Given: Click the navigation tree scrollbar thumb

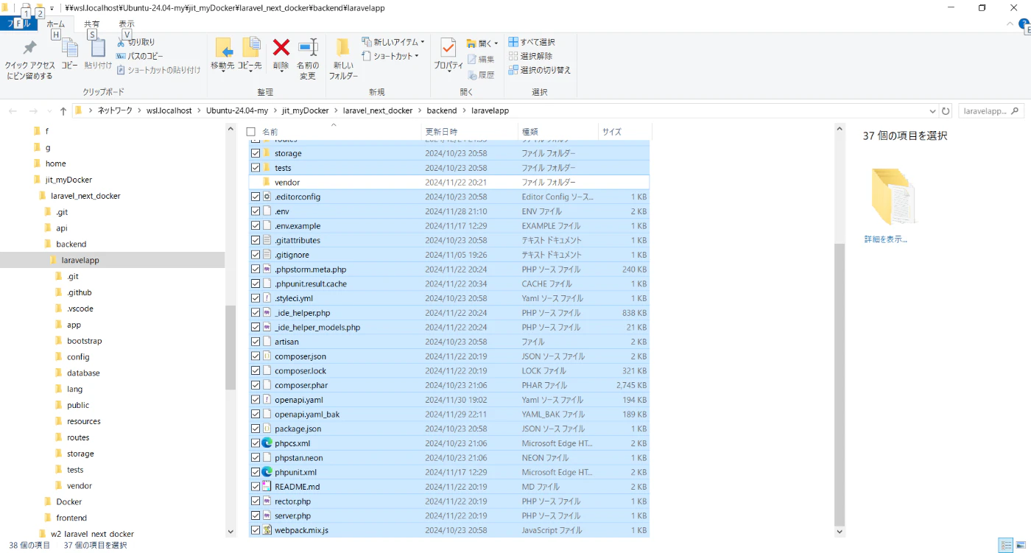Looking at the screenshot, I should pos(231,346).
